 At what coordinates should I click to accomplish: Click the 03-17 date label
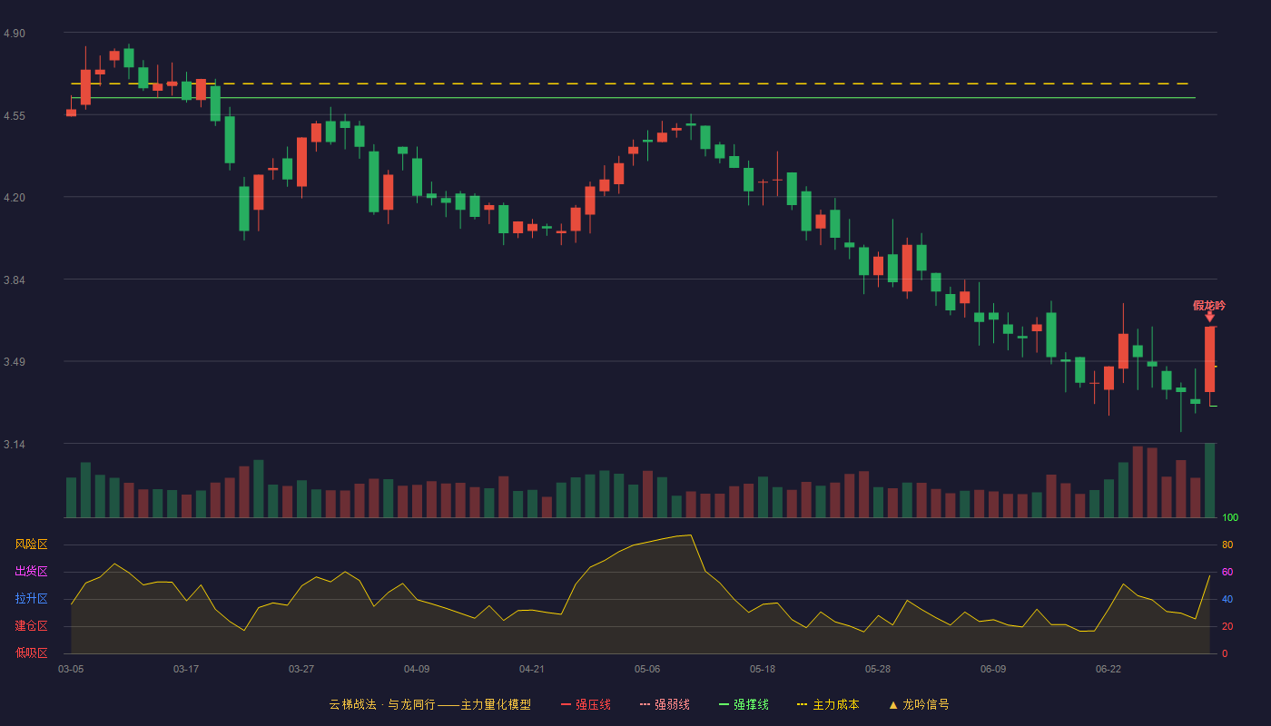point(186,669)
